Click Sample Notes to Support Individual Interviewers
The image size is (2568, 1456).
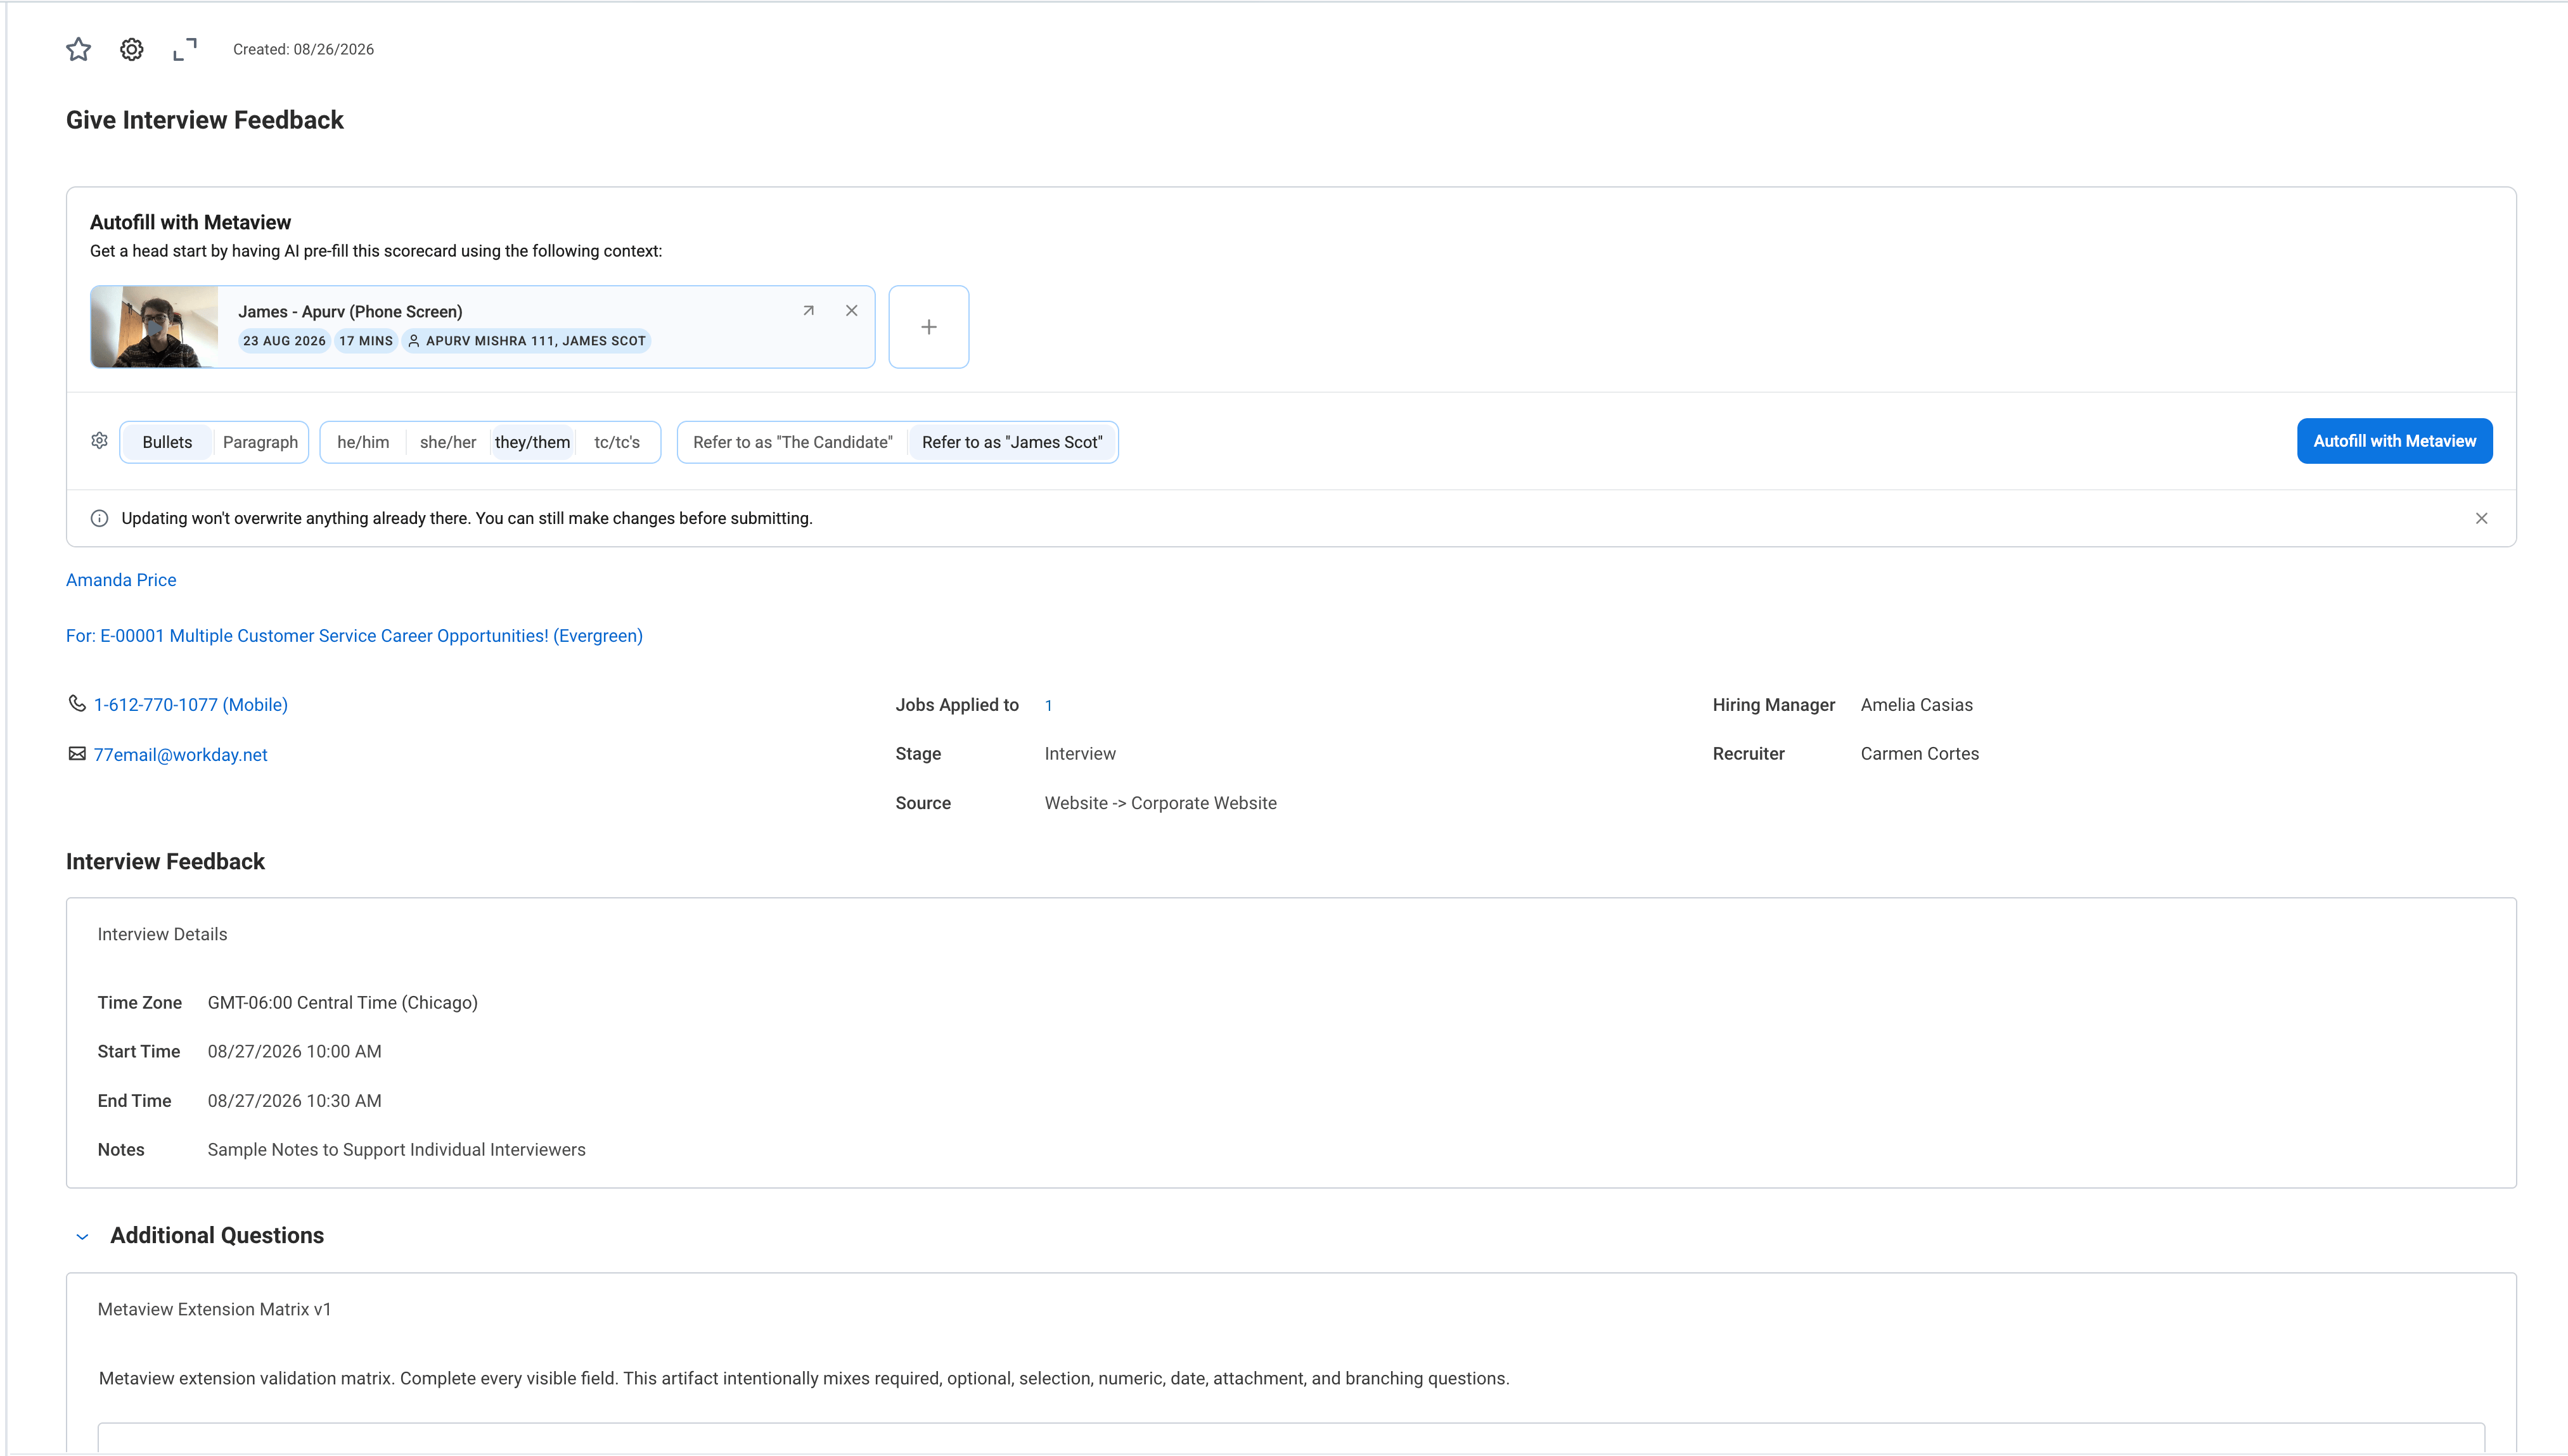tap(396, 1150)
